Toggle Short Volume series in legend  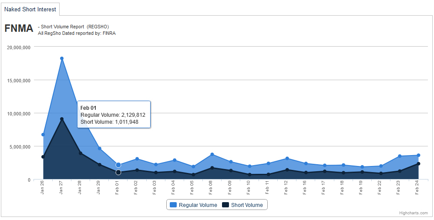(x=247, y=205)
